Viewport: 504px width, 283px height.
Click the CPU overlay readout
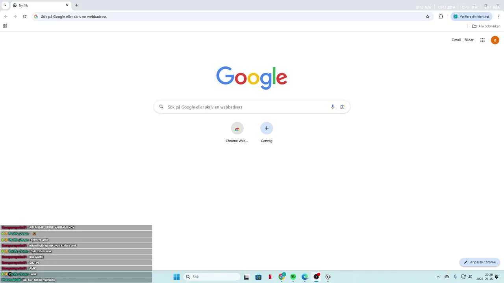point(470,7)
